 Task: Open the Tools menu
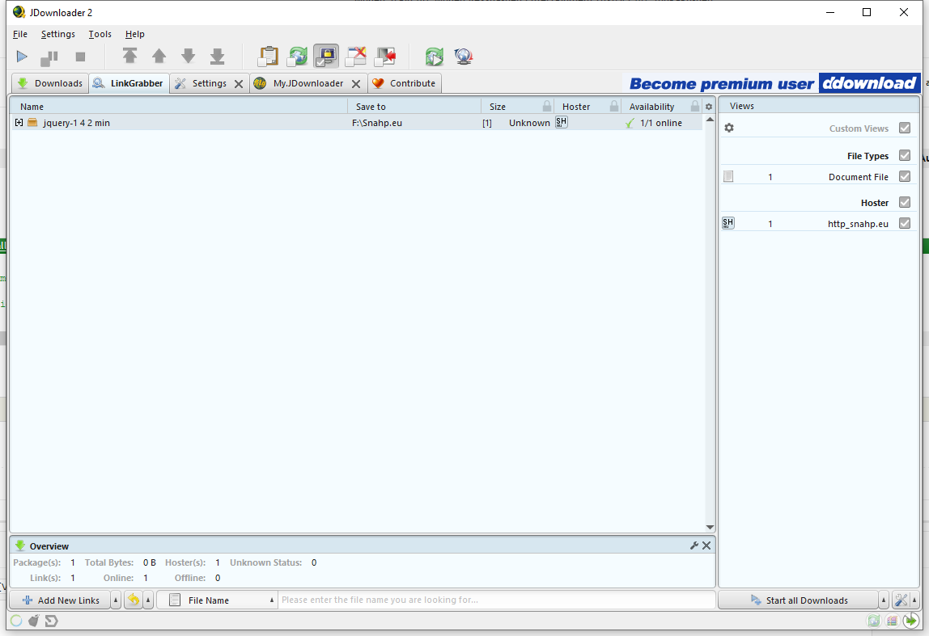coord(100,34)
